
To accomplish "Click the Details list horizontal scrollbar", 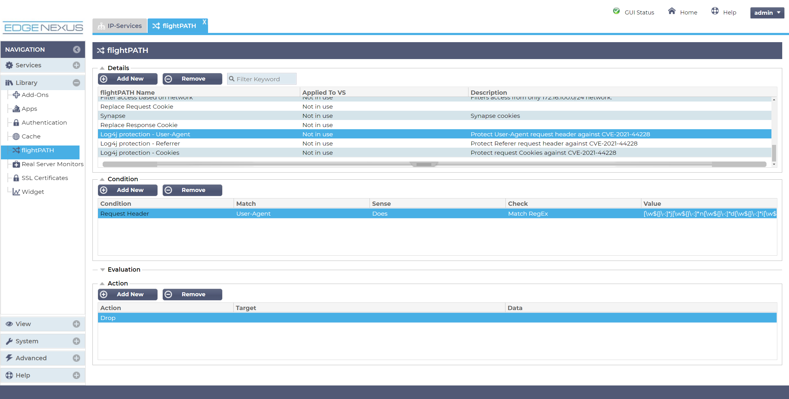I will coord(434,164).
